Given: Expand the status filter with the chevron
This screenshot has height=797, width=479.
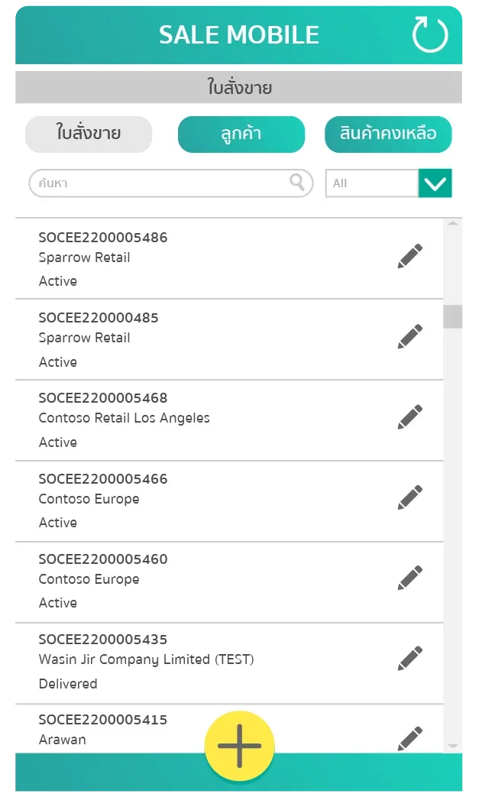Looking at the screenshot, I should (x=435, y=183).
